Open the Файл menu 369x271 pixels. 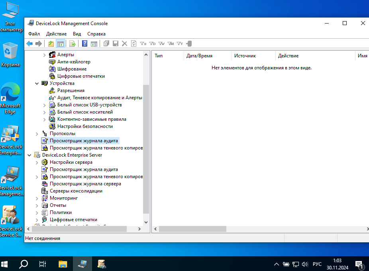click(34, 34)
